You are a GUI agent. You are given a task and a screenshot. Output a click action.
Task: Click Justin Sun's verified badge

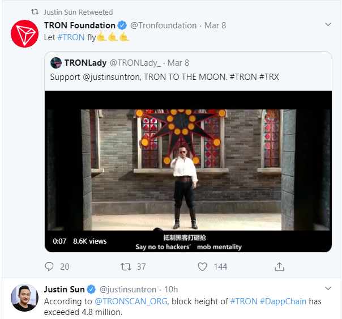click(x=92, y=290)
